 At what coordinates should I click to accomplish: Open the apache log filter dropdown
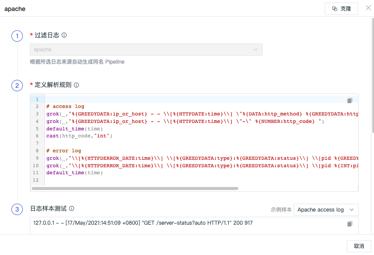pos(146,50)
